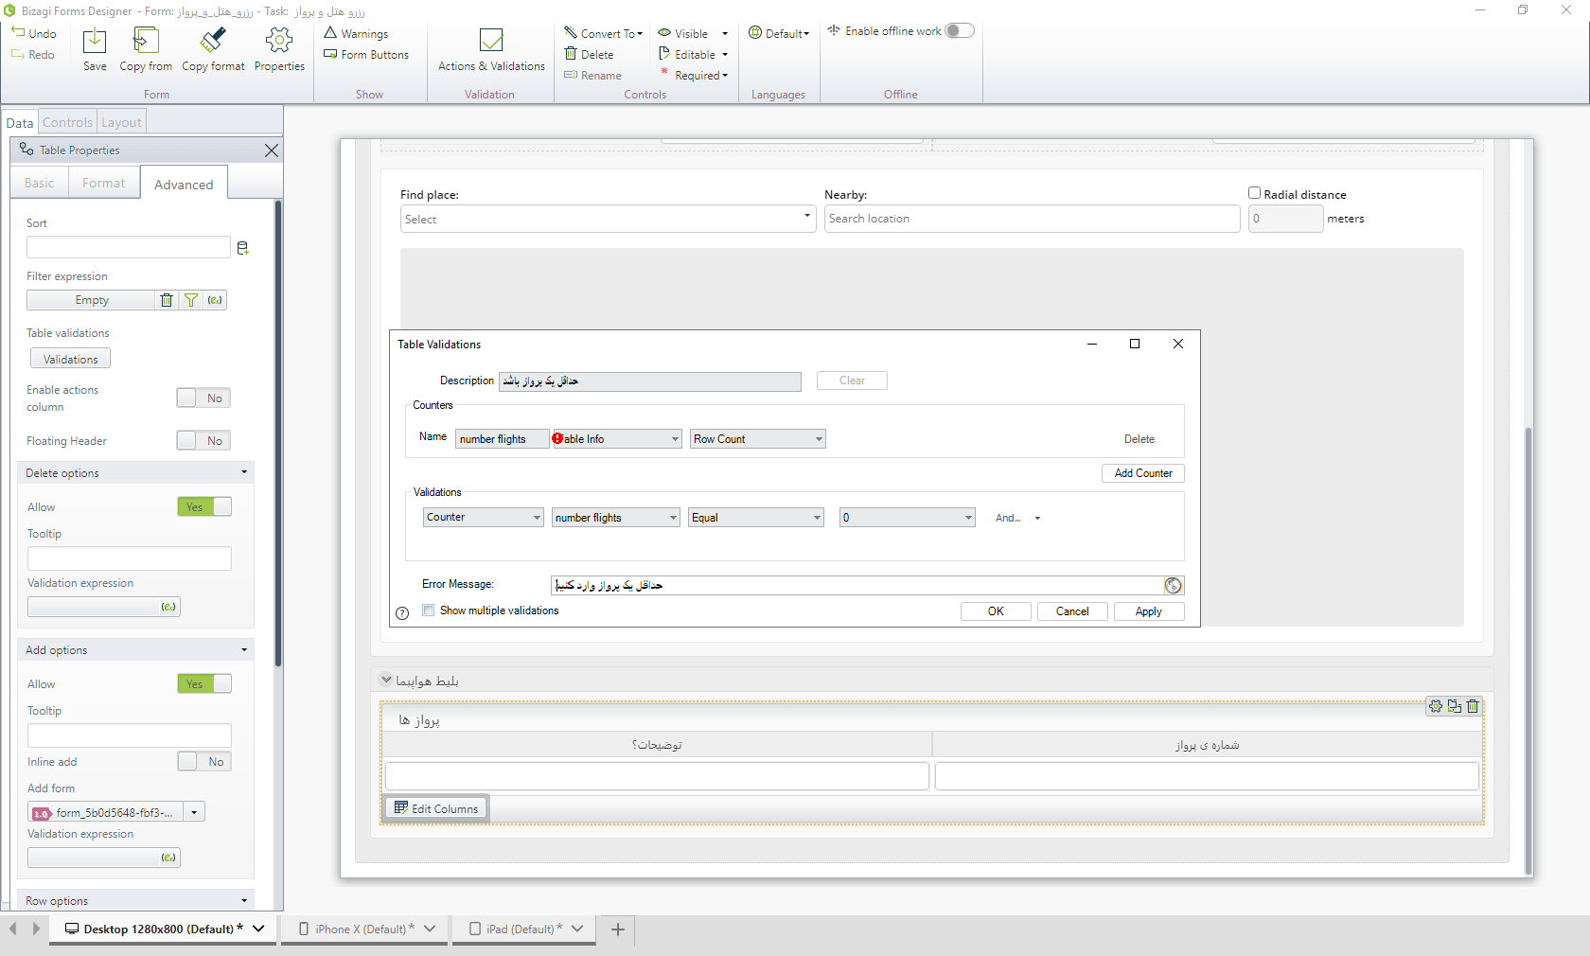Open Delete options validation expression editor
The height and width of the screenshot is (956, 1590).
pyautogui.click(x=168, y=607)
